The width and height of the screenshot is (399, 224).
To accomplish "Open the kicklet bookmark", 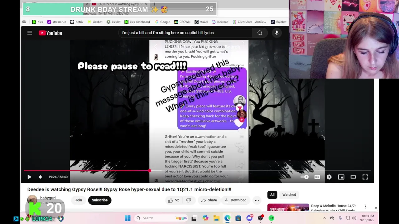I will (113, 22).
